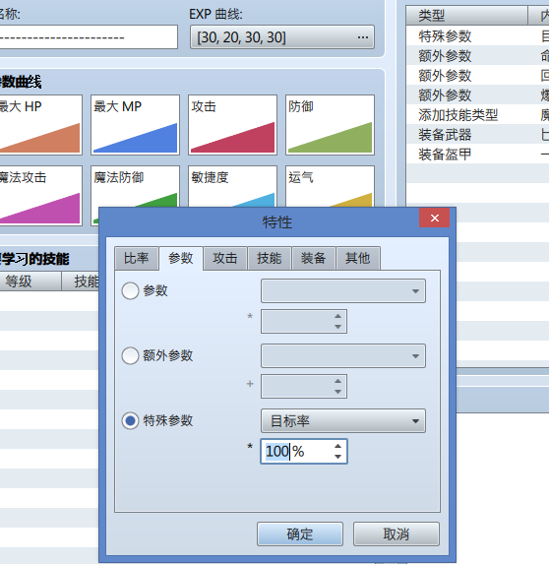Switch to the 攻击 tab
549x564 pixels.
[x=225, y=258]
